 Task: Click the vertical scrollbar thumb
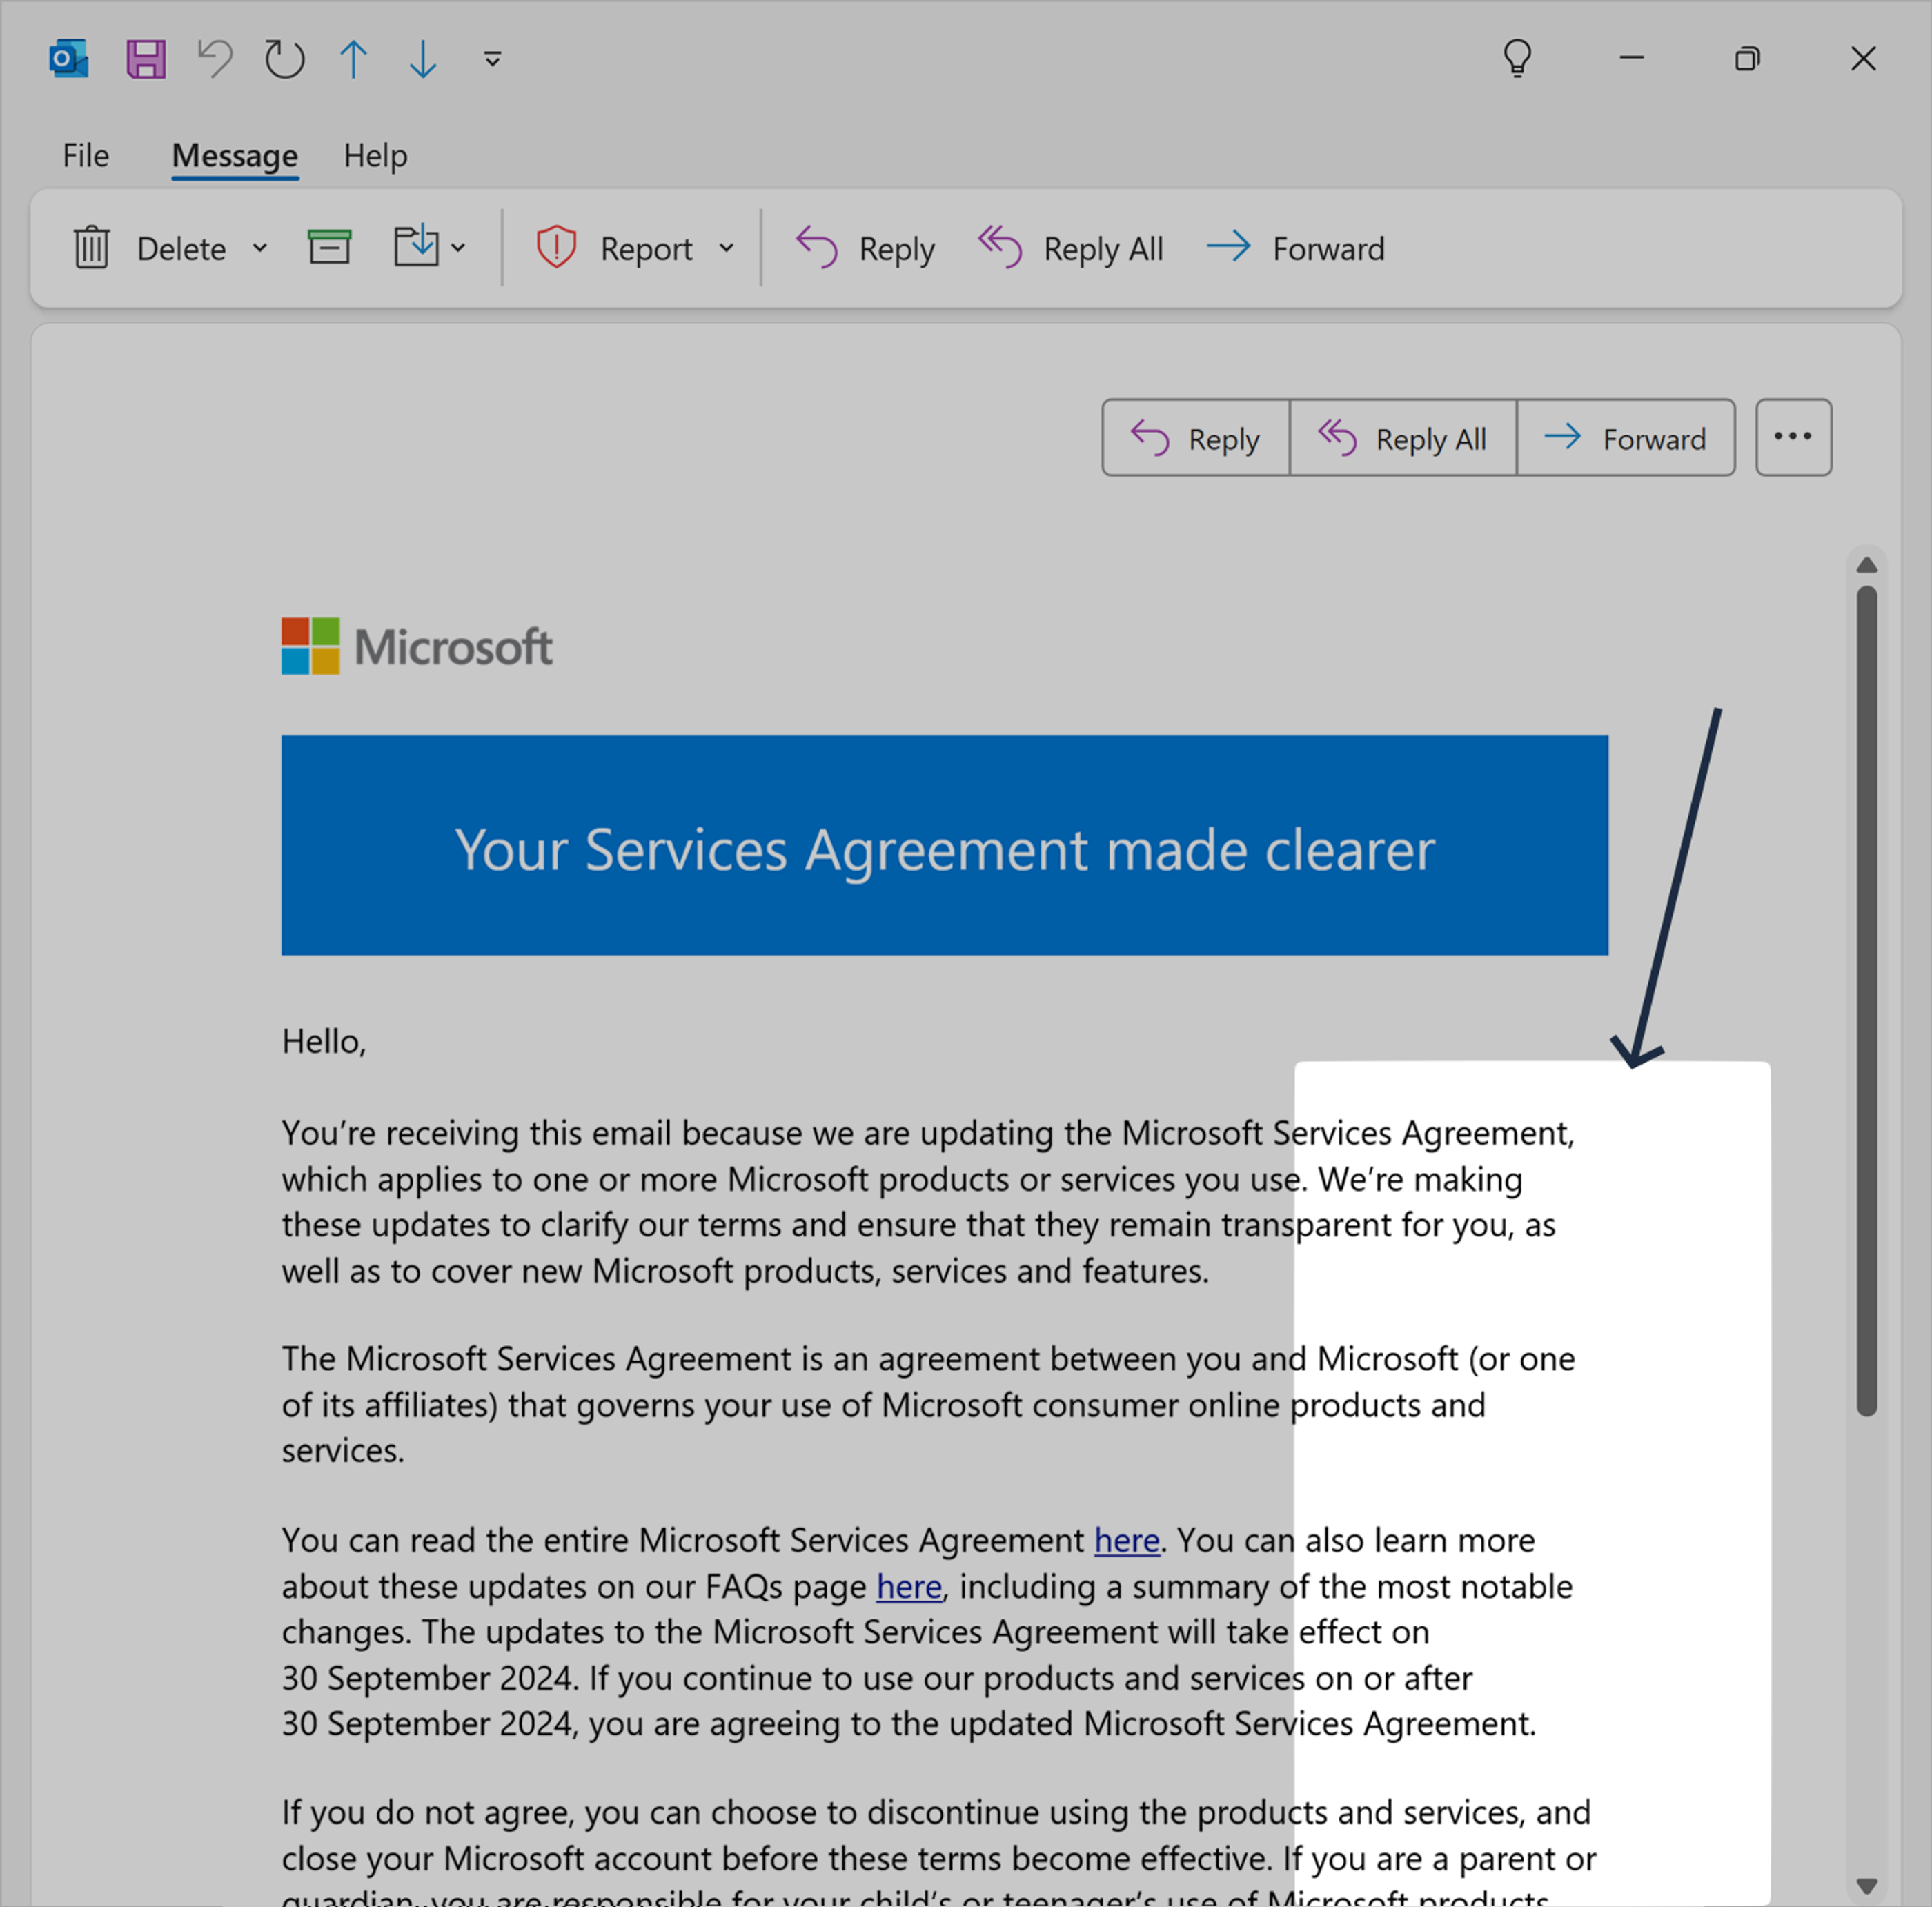(x=1866, y=1000)
